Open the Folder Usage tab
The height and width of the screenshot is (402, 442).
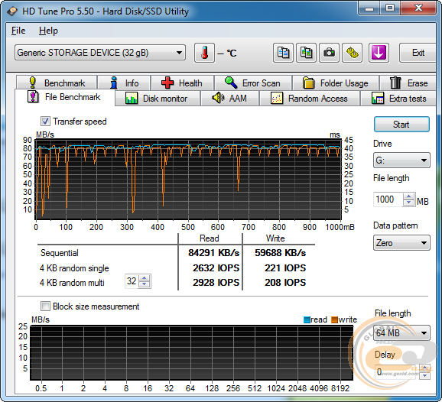point(336,83)
